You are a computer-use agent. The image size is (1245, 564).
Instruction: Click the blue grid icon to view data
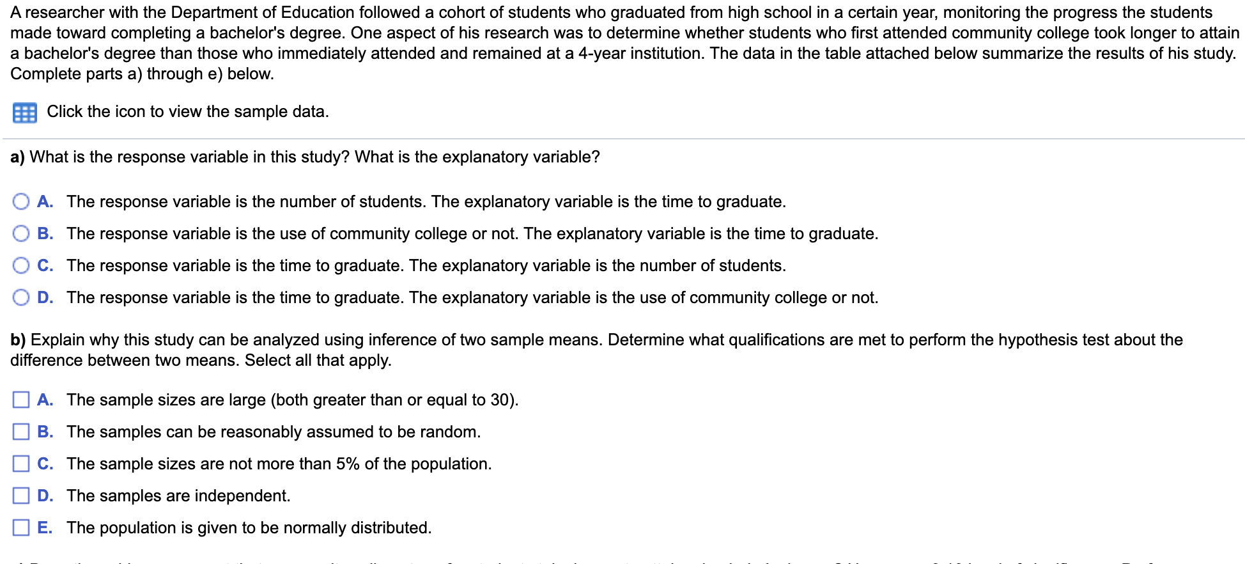[24, 112]
